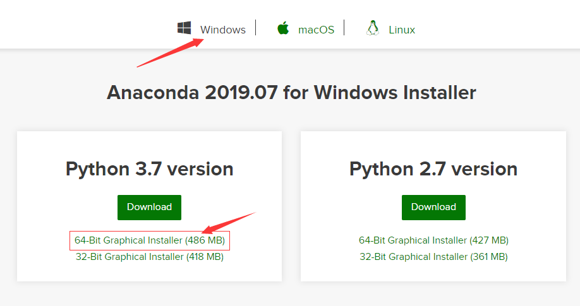Download the Python 2.7 version
This screenshot has height=306, width=580.
point(433,208)
